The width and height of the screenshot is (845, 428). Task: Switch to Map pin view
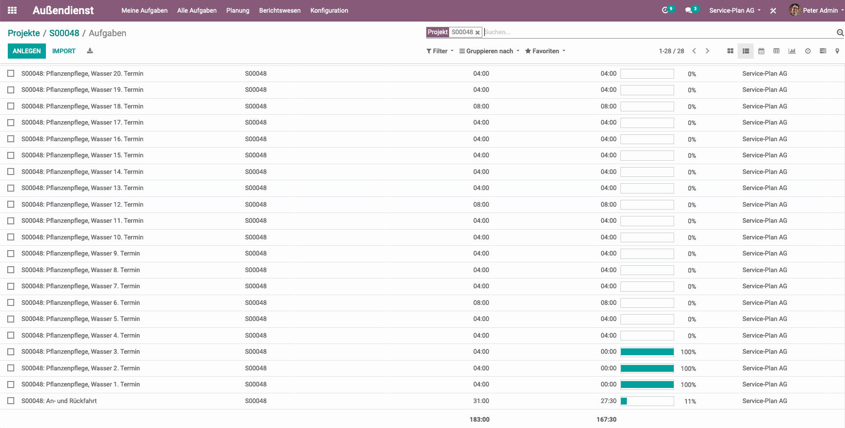tap(837, 51)
